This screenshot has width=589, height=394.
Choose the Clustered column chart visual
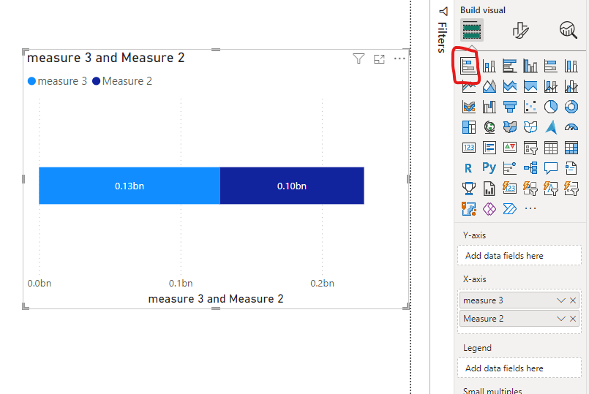tap(530, 67)
